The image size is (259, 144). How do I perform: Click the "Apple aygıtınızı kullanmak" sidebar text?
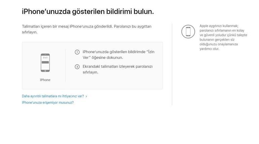pos(219,26)
